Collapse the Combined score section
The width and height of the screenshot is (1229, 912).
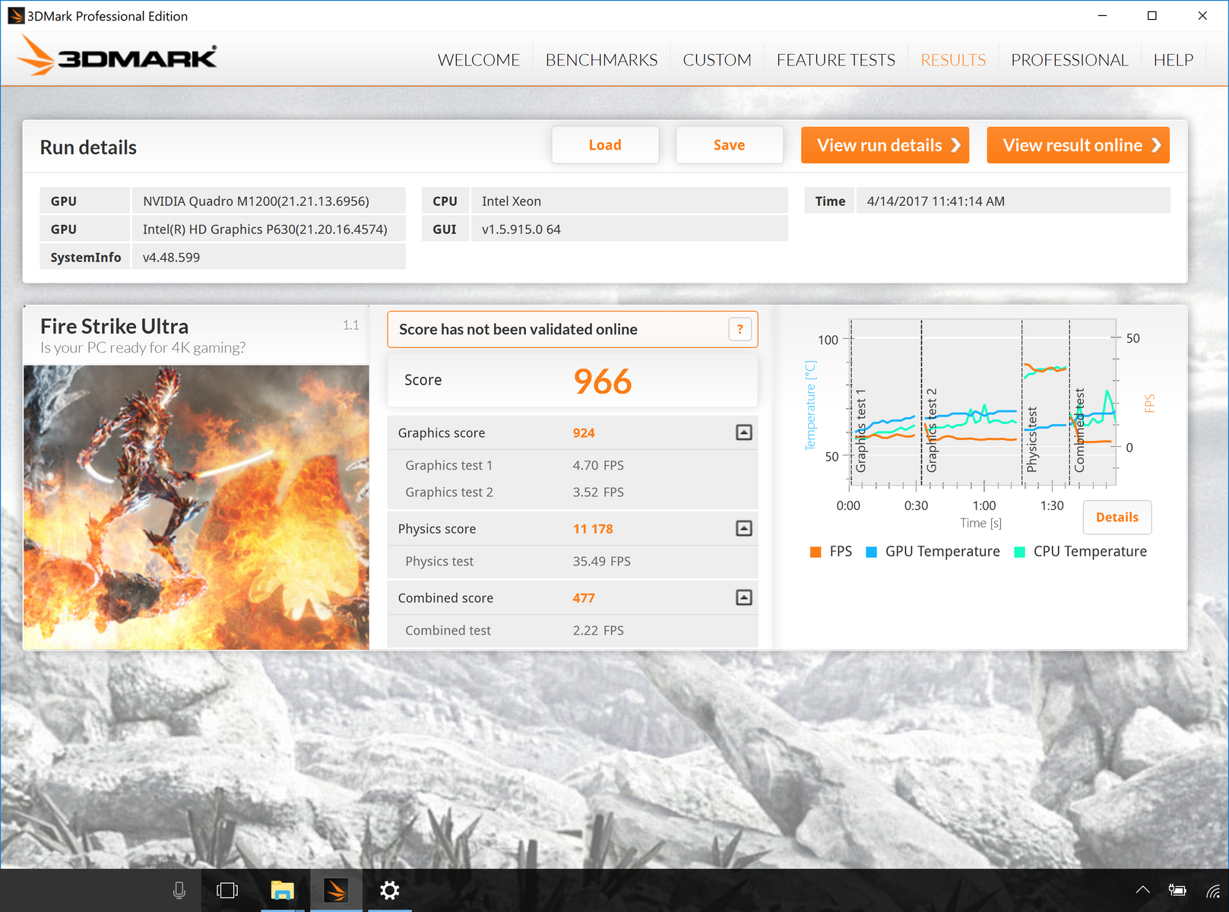click(744, 597)
